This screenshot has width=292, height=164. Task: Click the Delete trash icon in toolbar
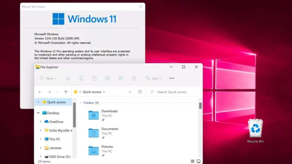[x=134, y=78]
